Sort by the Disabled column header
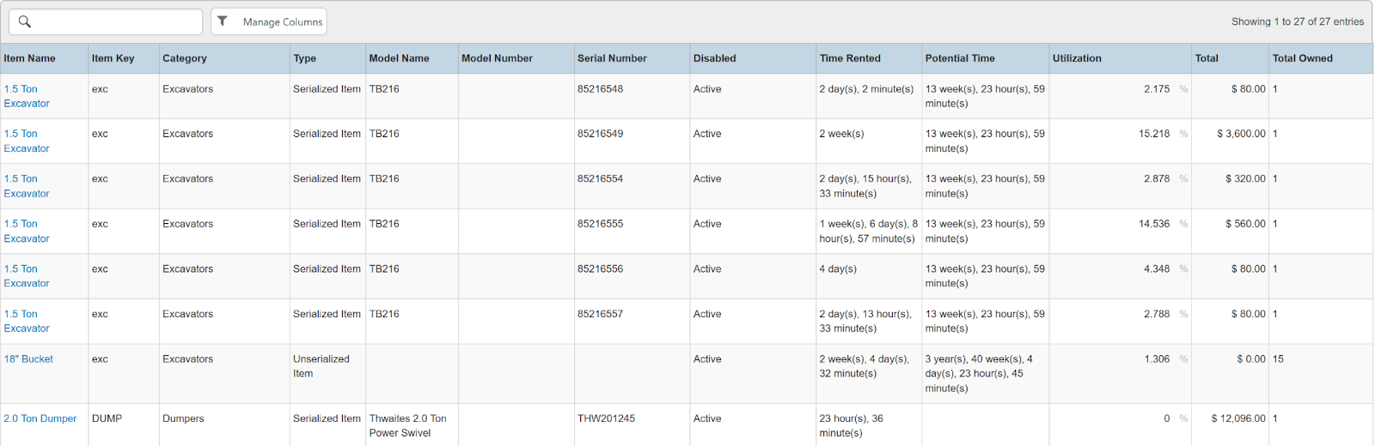 715,58
